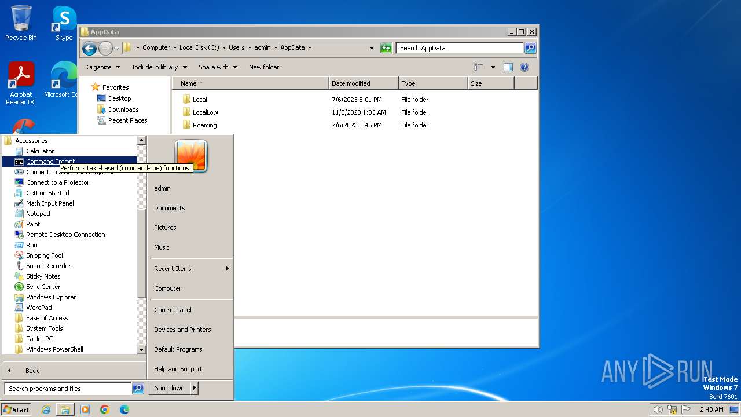741x417 pixels.
Task: Open WordPad from Accessories
Action: [x=39, y=308]
